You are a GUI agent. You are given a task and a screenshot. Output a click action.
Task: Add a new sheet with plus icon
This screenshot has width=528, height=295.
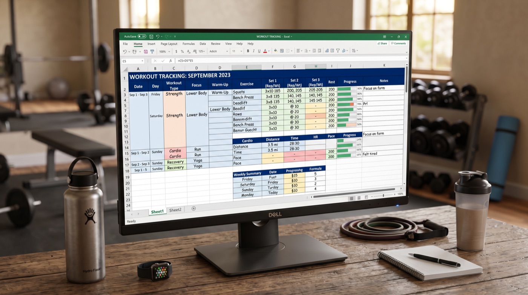coord(193,208)
